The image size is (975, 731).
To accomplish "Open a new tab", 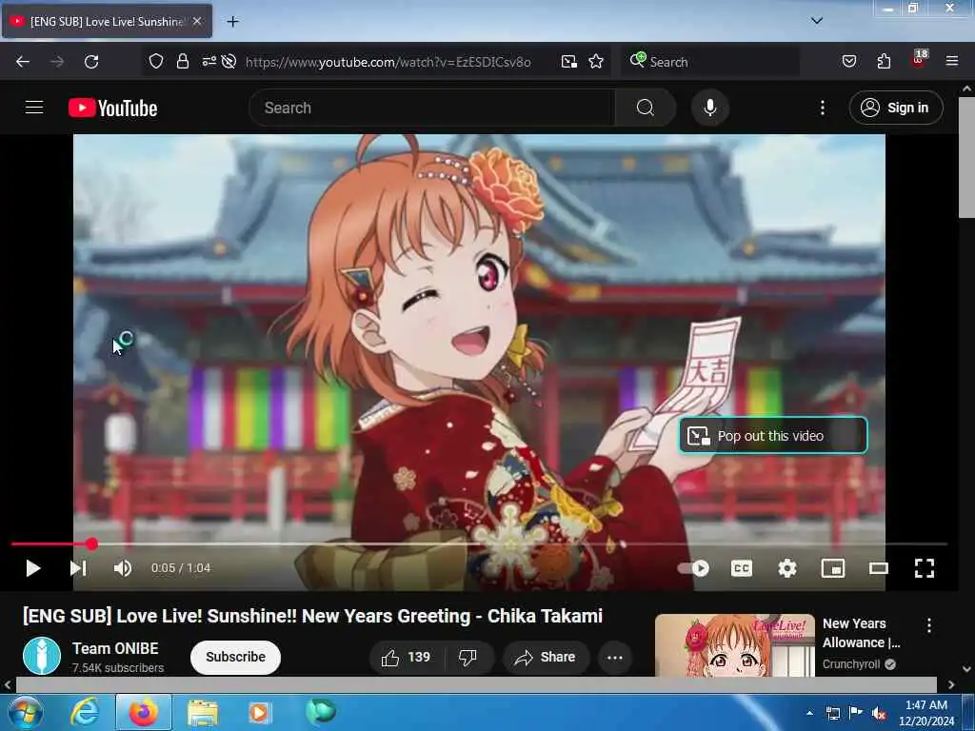I will (x=232, y=22).
